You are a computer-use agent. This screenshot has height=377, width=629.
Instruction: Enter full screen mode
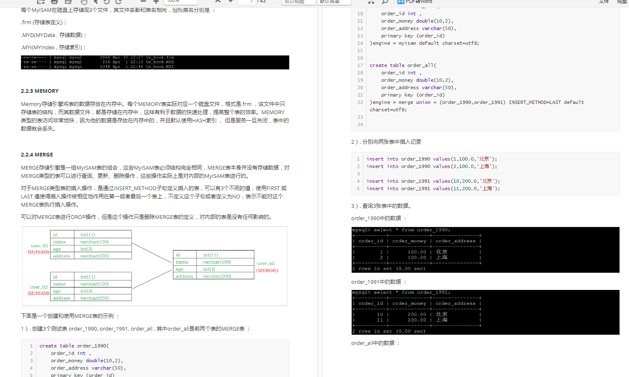[371, 2]
